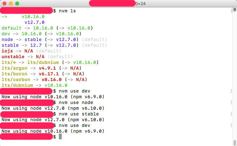The width and height of the screenshot is (237, 146).
Task: Click the "nvm use stable" command text
Action: coord(79,114)
